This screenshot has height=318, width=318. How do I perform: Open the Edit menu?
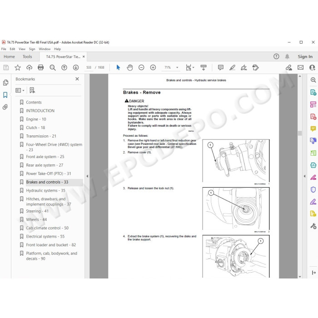tap(12, 49)
